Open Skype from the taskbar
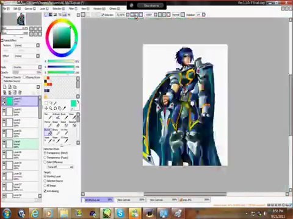293x219 pixels. 120,214
